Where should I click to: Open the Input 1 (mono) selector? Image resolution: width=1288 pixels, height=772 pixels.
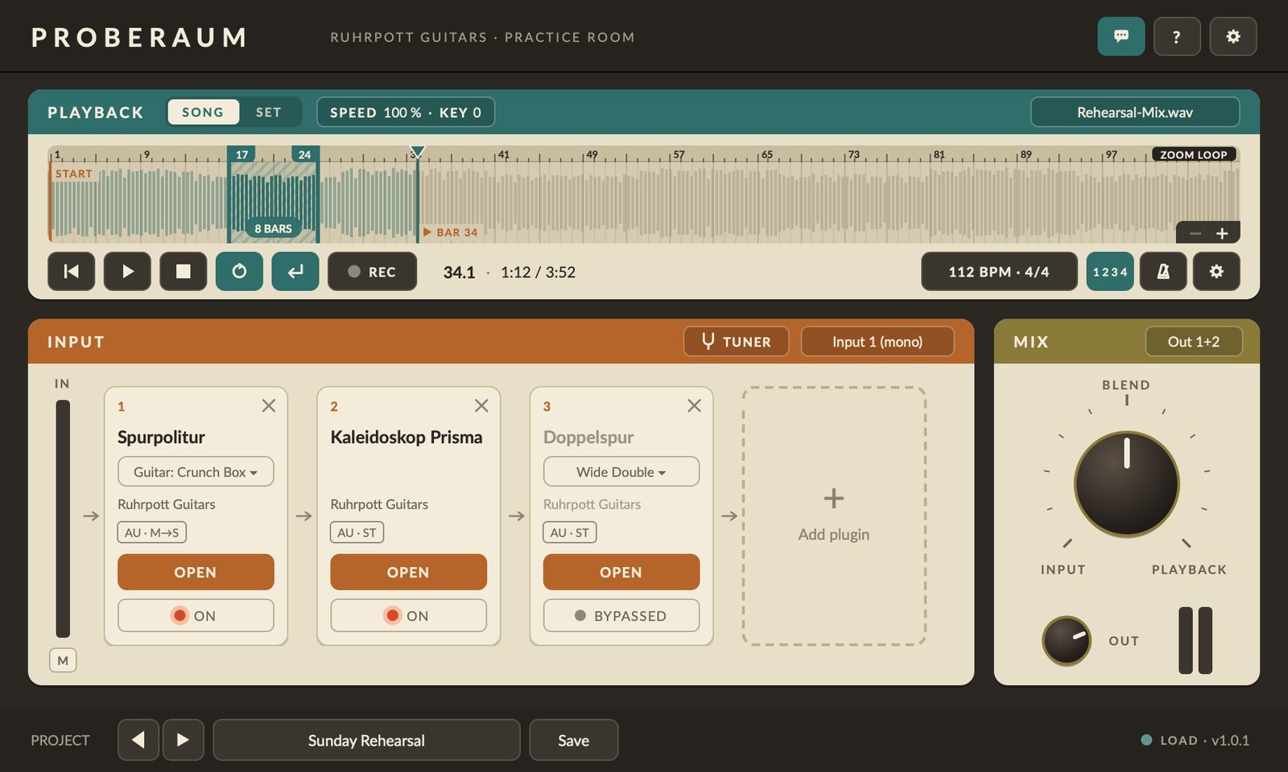[877, 341]
